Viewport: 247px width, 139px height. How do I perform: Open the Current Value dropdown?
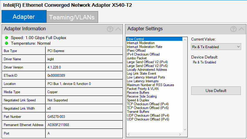(x=216, y=47)
